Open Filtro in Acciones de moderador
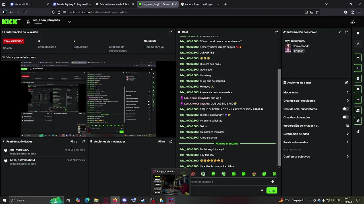Screen dimensions: 364x204 162,141
